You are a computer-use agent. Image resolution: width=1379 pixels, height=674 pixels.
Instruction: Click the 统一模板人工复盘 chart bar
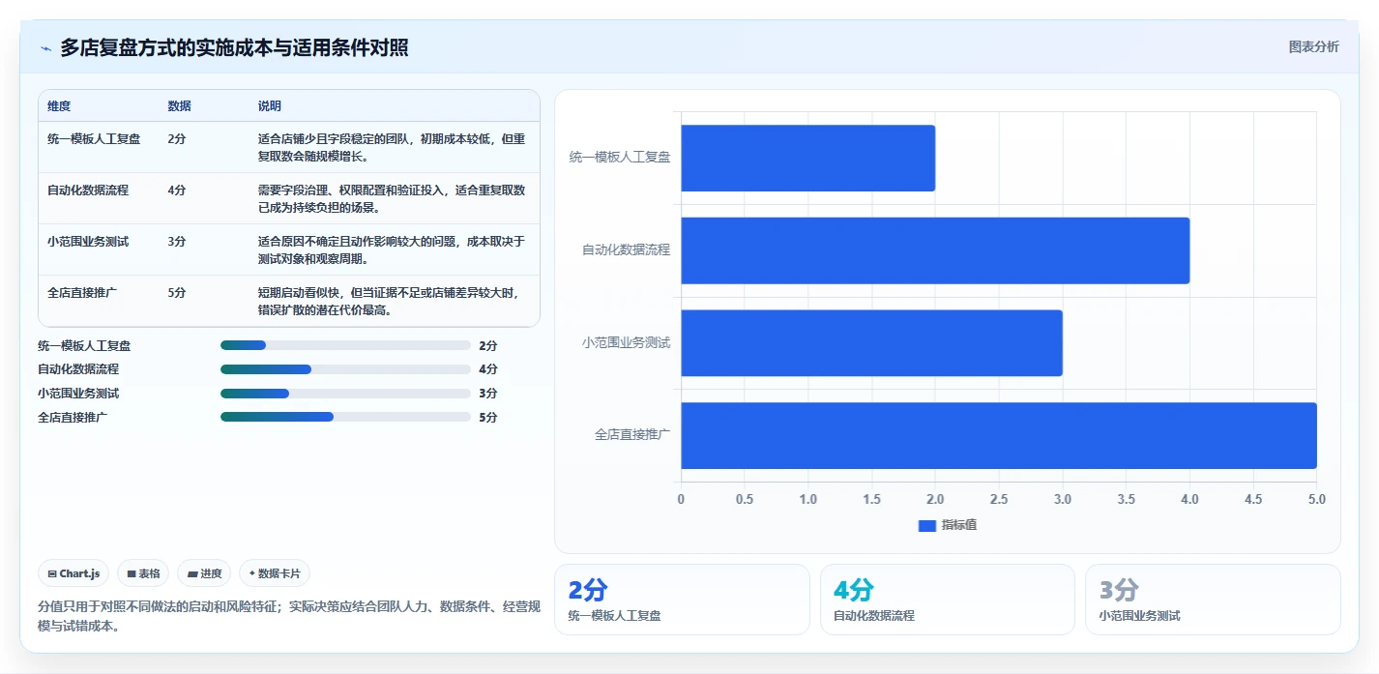coord(807,158)
